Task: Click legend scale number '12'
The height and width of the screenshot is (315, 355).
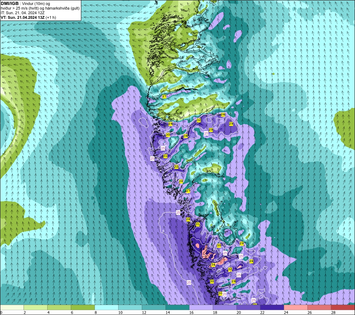Action: coord(144,313)
